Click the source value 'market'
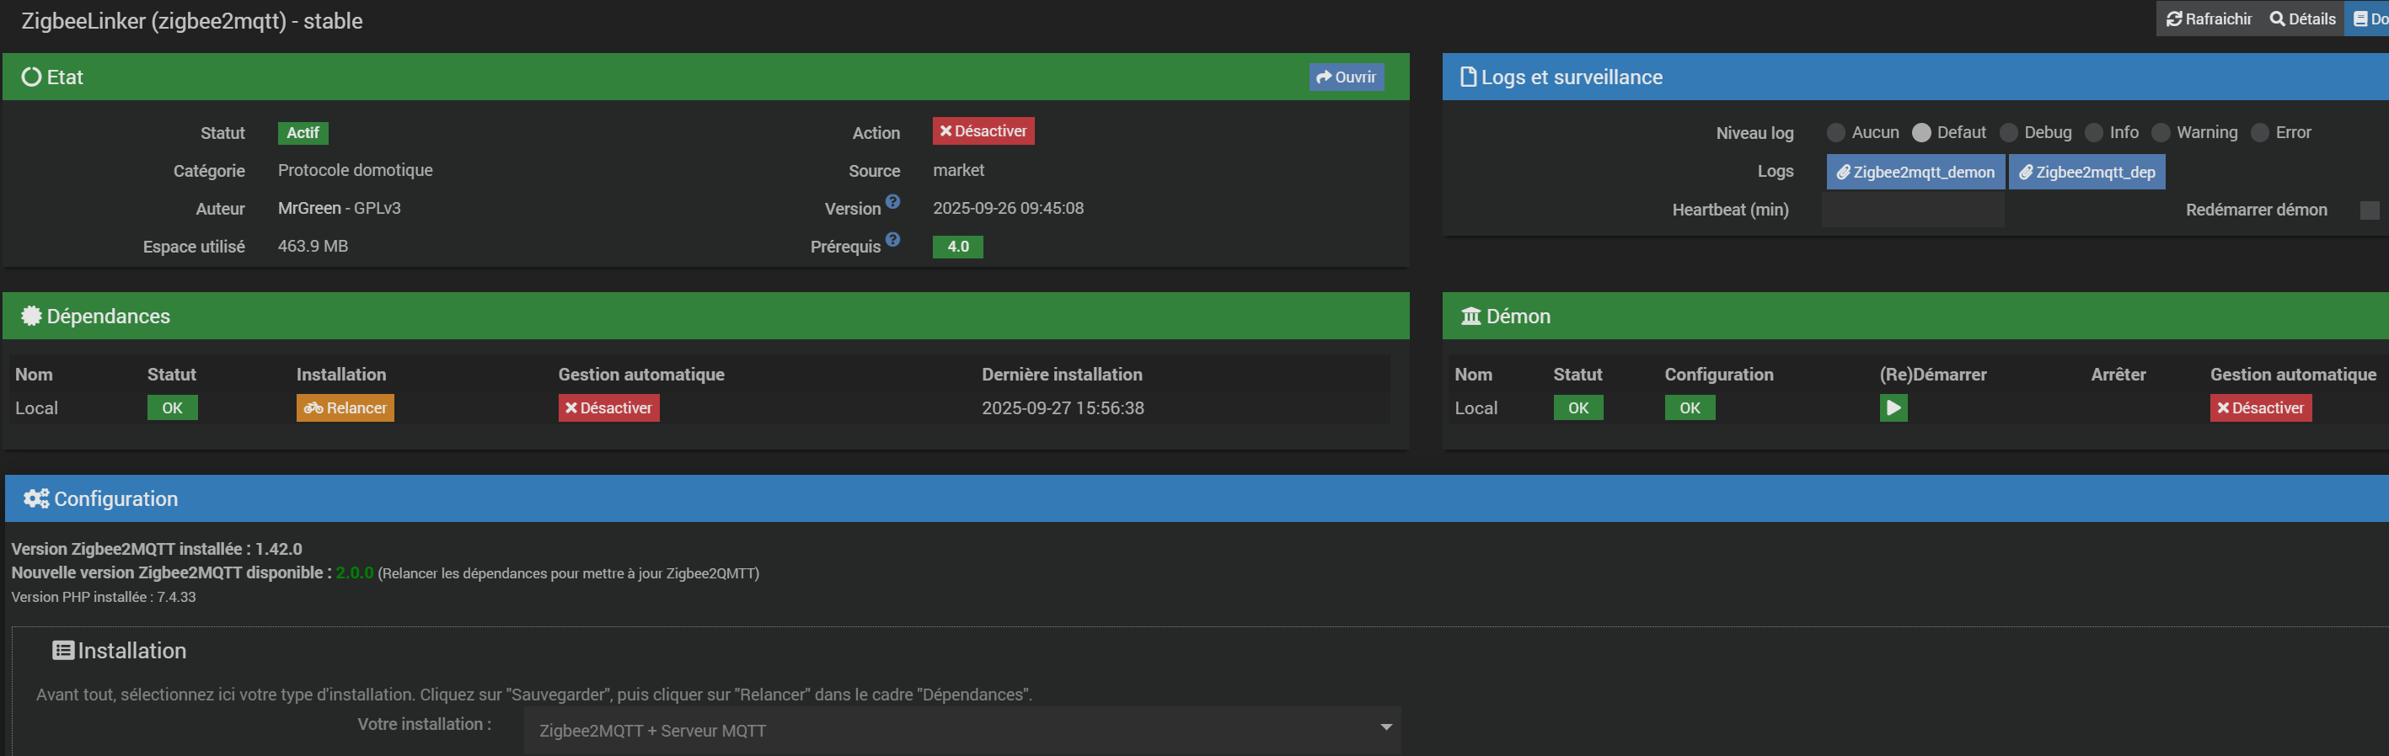The image size is (2389, 756). (x=958, y=170)
